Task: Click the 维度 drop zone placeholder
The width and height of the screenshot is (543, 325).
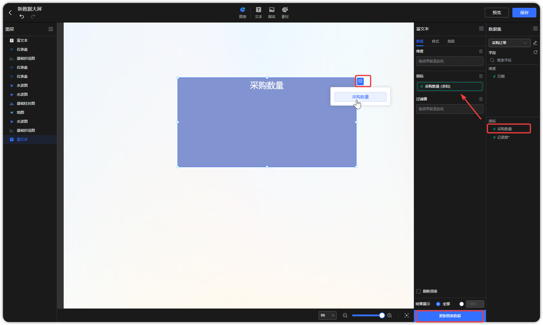Action: (x=450, y=61)
